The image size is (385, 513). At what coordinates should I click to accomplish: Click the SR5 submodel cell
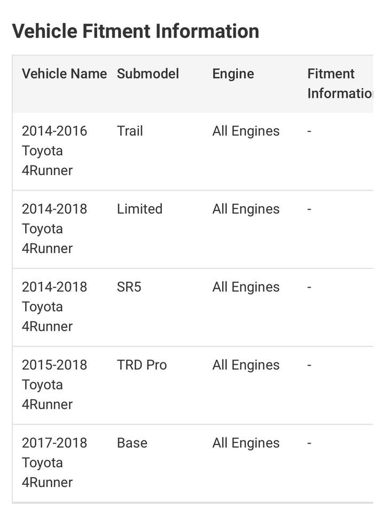(x=129, y=287)
